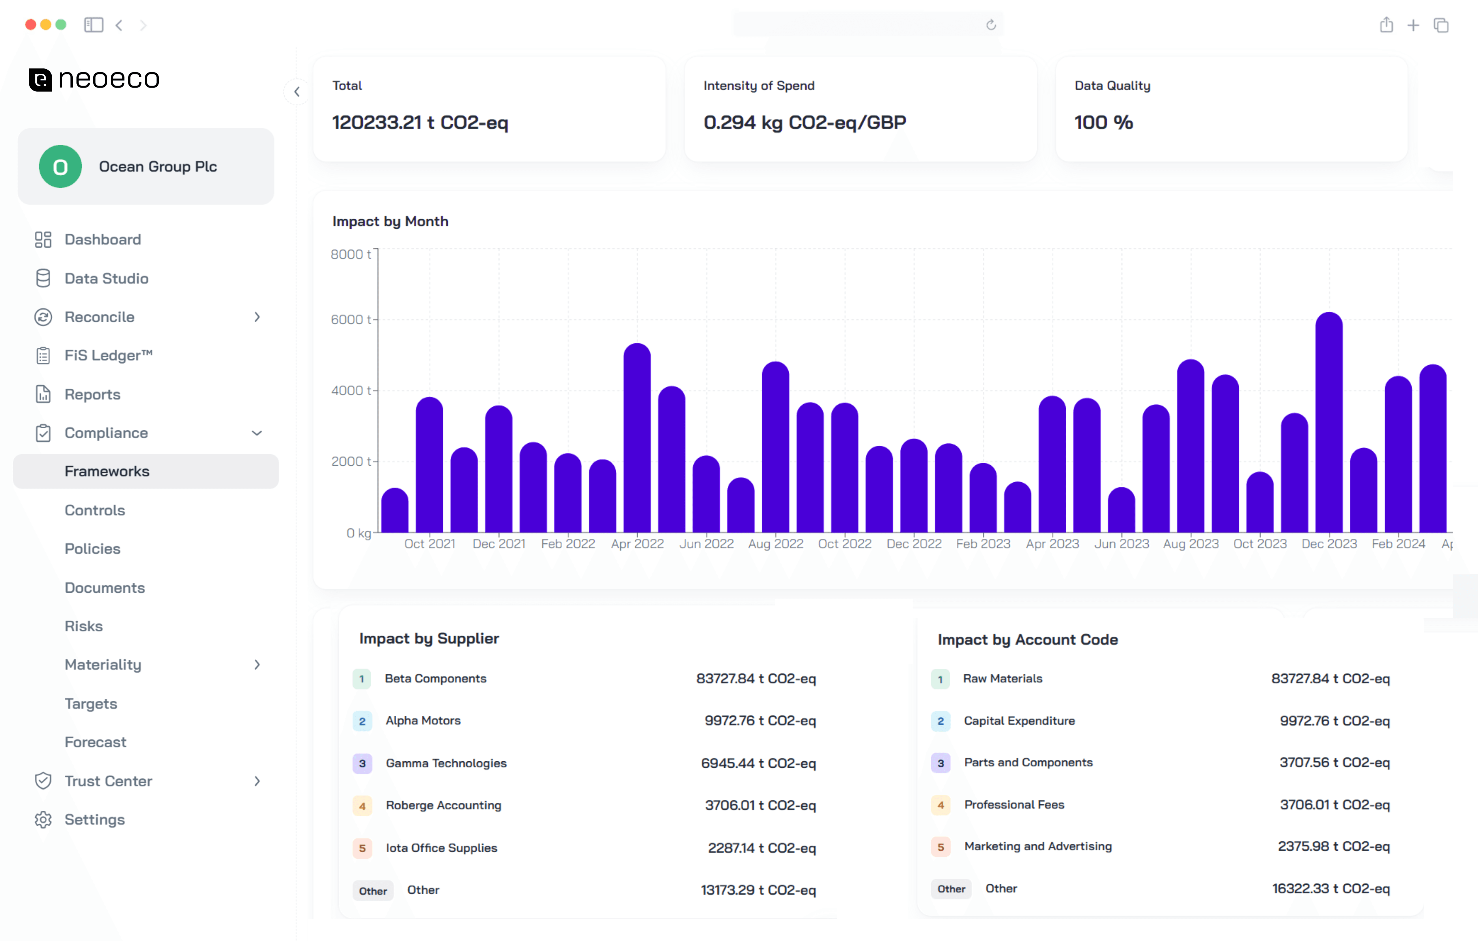
Task: Collapse the Compliance section chevron
Action: tap(257, 433)
